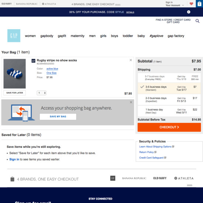203x203 pixels.
Task: Open the men menu
Action: [x=92, y=36]
